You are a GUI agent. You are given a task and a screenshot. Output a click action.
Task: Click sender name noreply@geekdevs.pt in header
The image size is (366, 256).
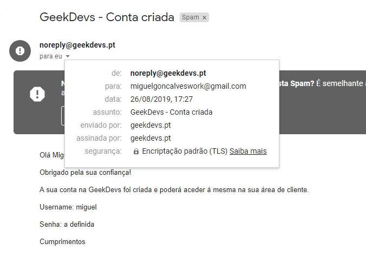[x=77, y=45]
